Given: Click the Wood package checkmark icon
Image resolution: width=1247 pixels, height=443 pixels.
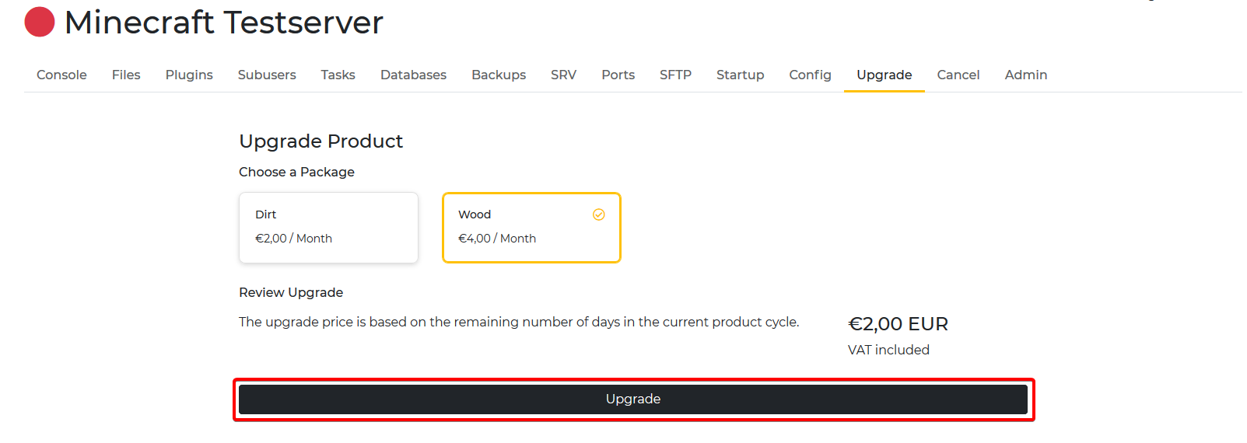Looking at the screenshot, I should coord(599,215).
